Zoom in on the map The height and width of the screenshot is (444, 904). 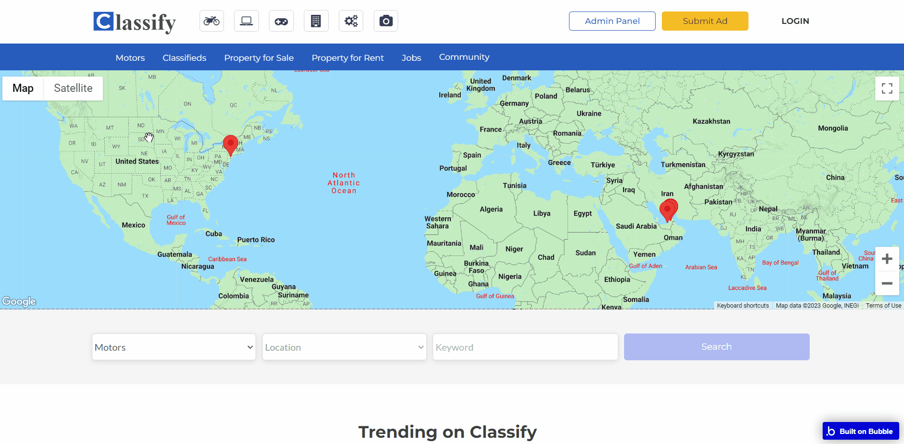click(x=887, y=259)
